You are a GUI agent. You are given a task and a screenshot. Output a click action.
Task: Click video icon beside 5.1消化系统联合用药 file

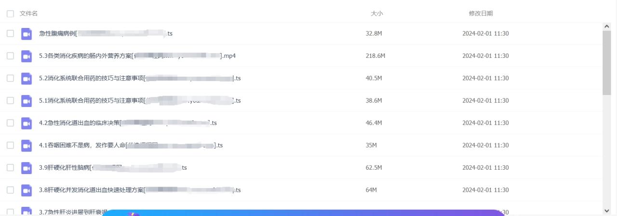tap(27, 101)
